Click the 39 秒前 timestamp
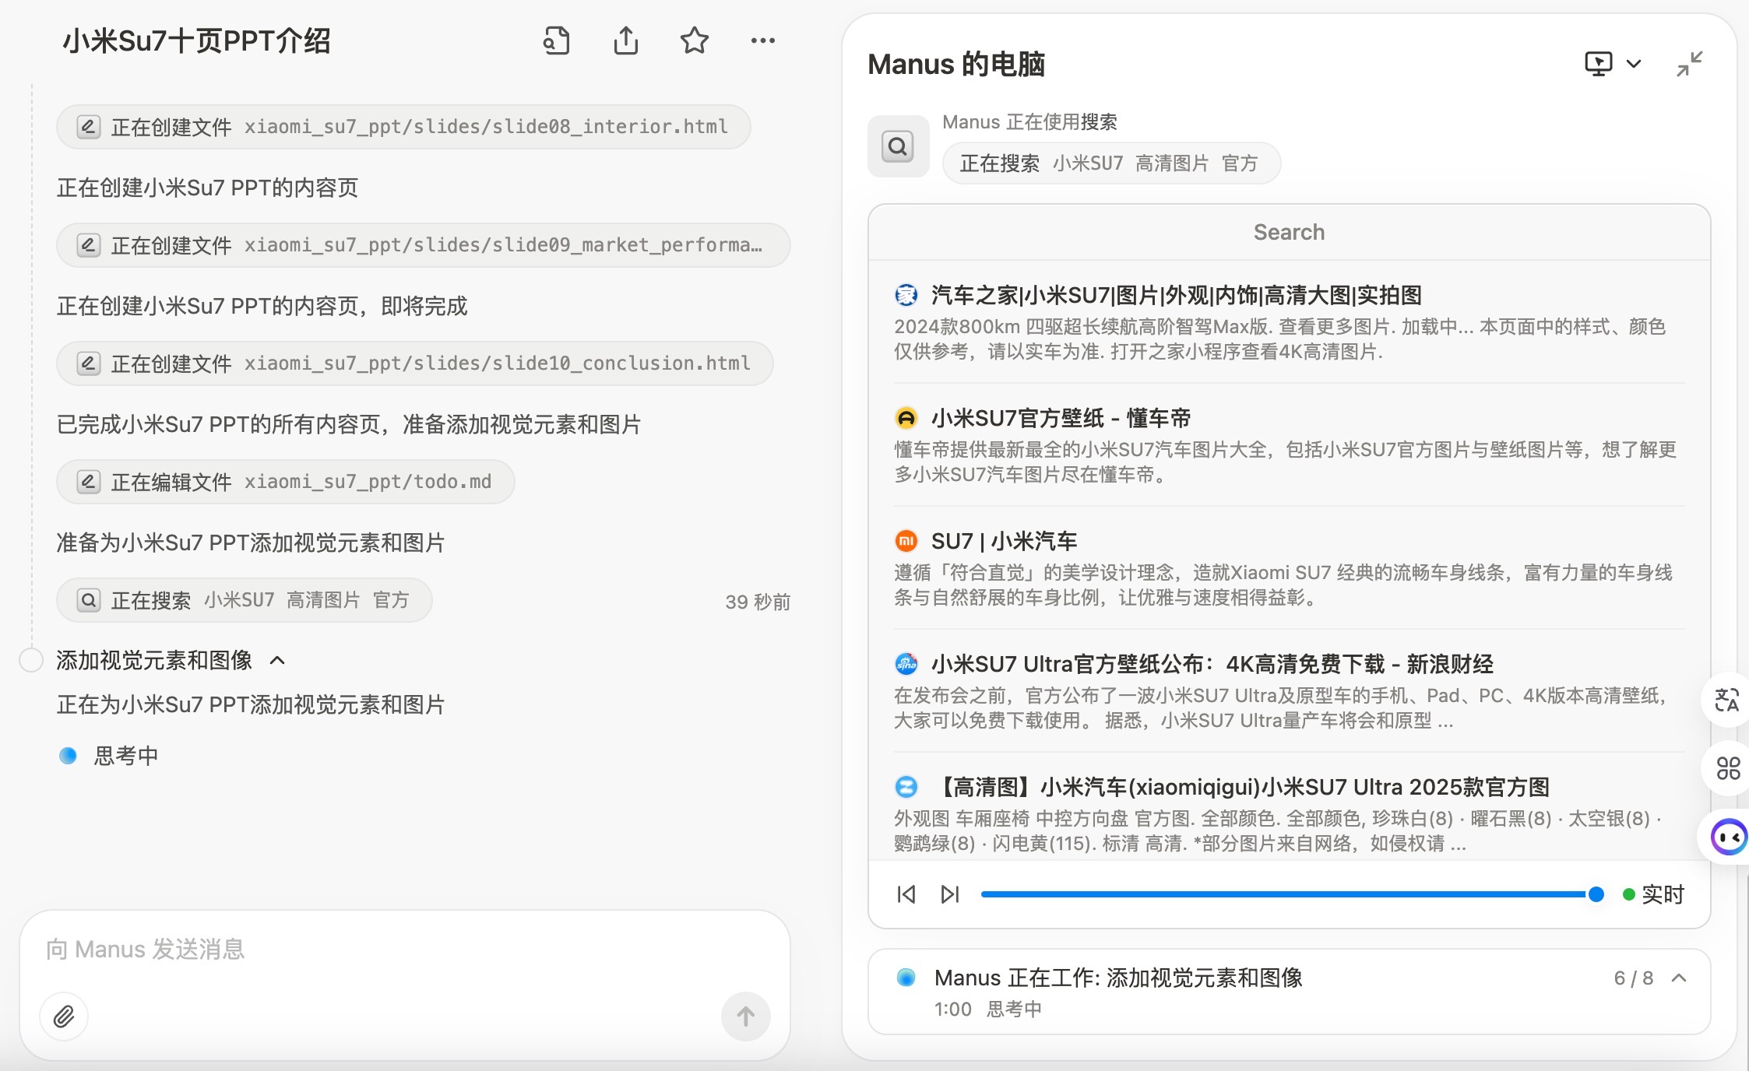This screenshot has height=1071, width=1749. point(758,602)
